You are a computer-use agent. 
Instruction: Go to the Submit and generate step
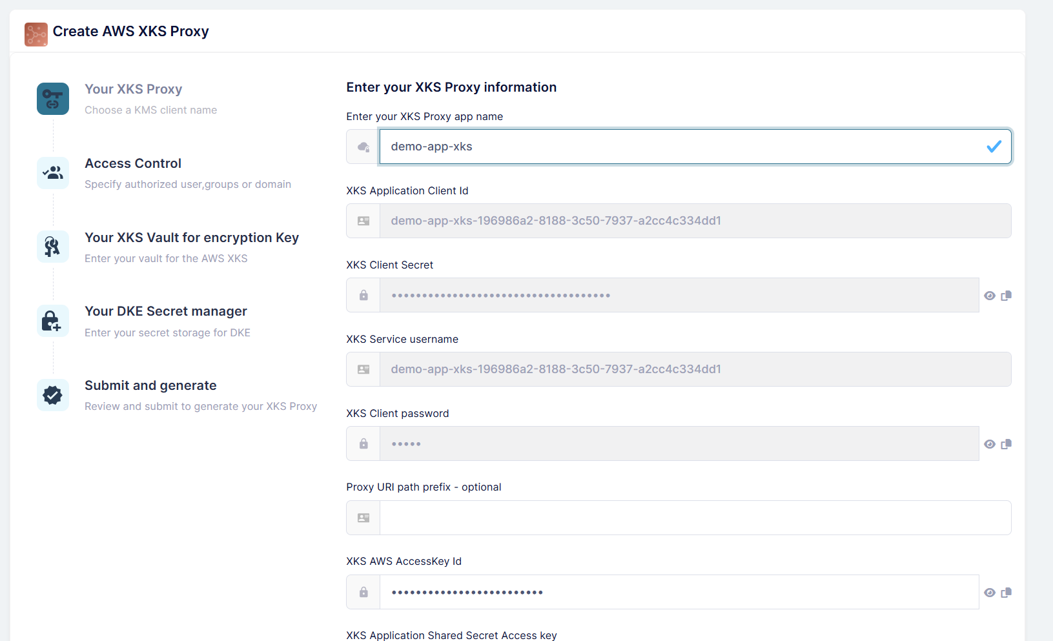coord(150,385)
